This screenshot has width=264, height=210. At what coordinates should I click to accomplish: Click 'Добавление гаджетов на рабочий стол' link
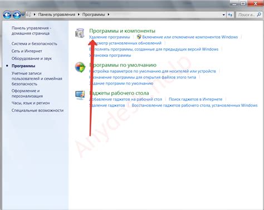pyautogui.click(x=125, y=99)
